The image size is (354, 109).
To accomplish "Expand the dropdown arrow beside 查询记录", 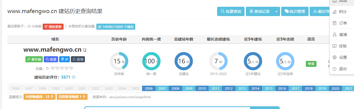I will [x=277, y=11].
